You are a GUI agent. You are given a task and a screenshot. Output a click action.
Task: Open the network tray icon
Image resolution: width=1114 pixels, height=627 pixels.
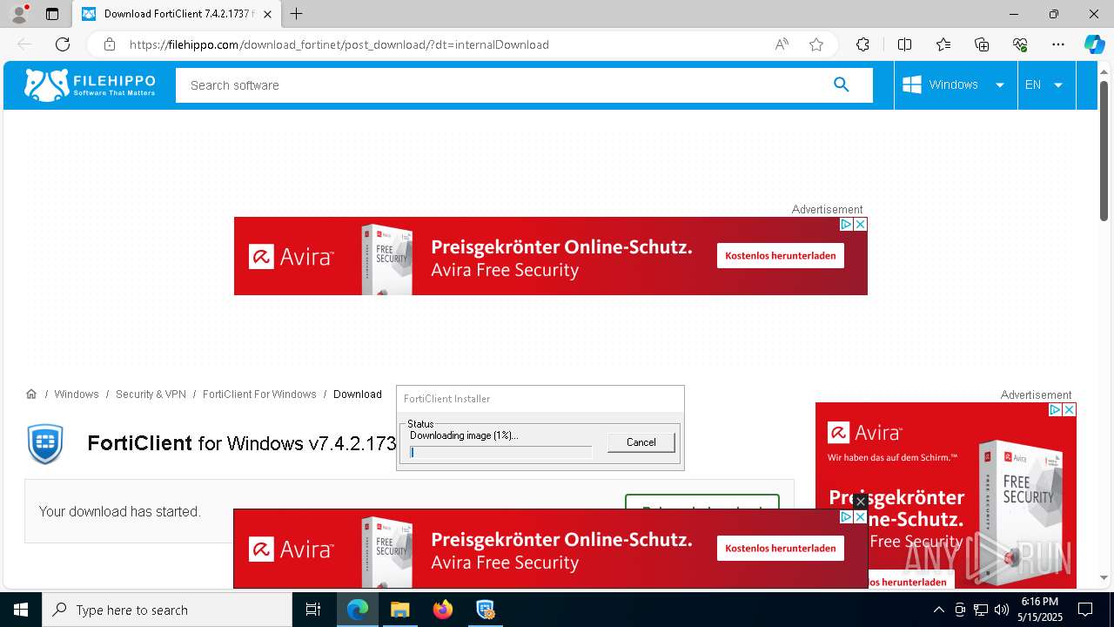[x=980, y=610]
